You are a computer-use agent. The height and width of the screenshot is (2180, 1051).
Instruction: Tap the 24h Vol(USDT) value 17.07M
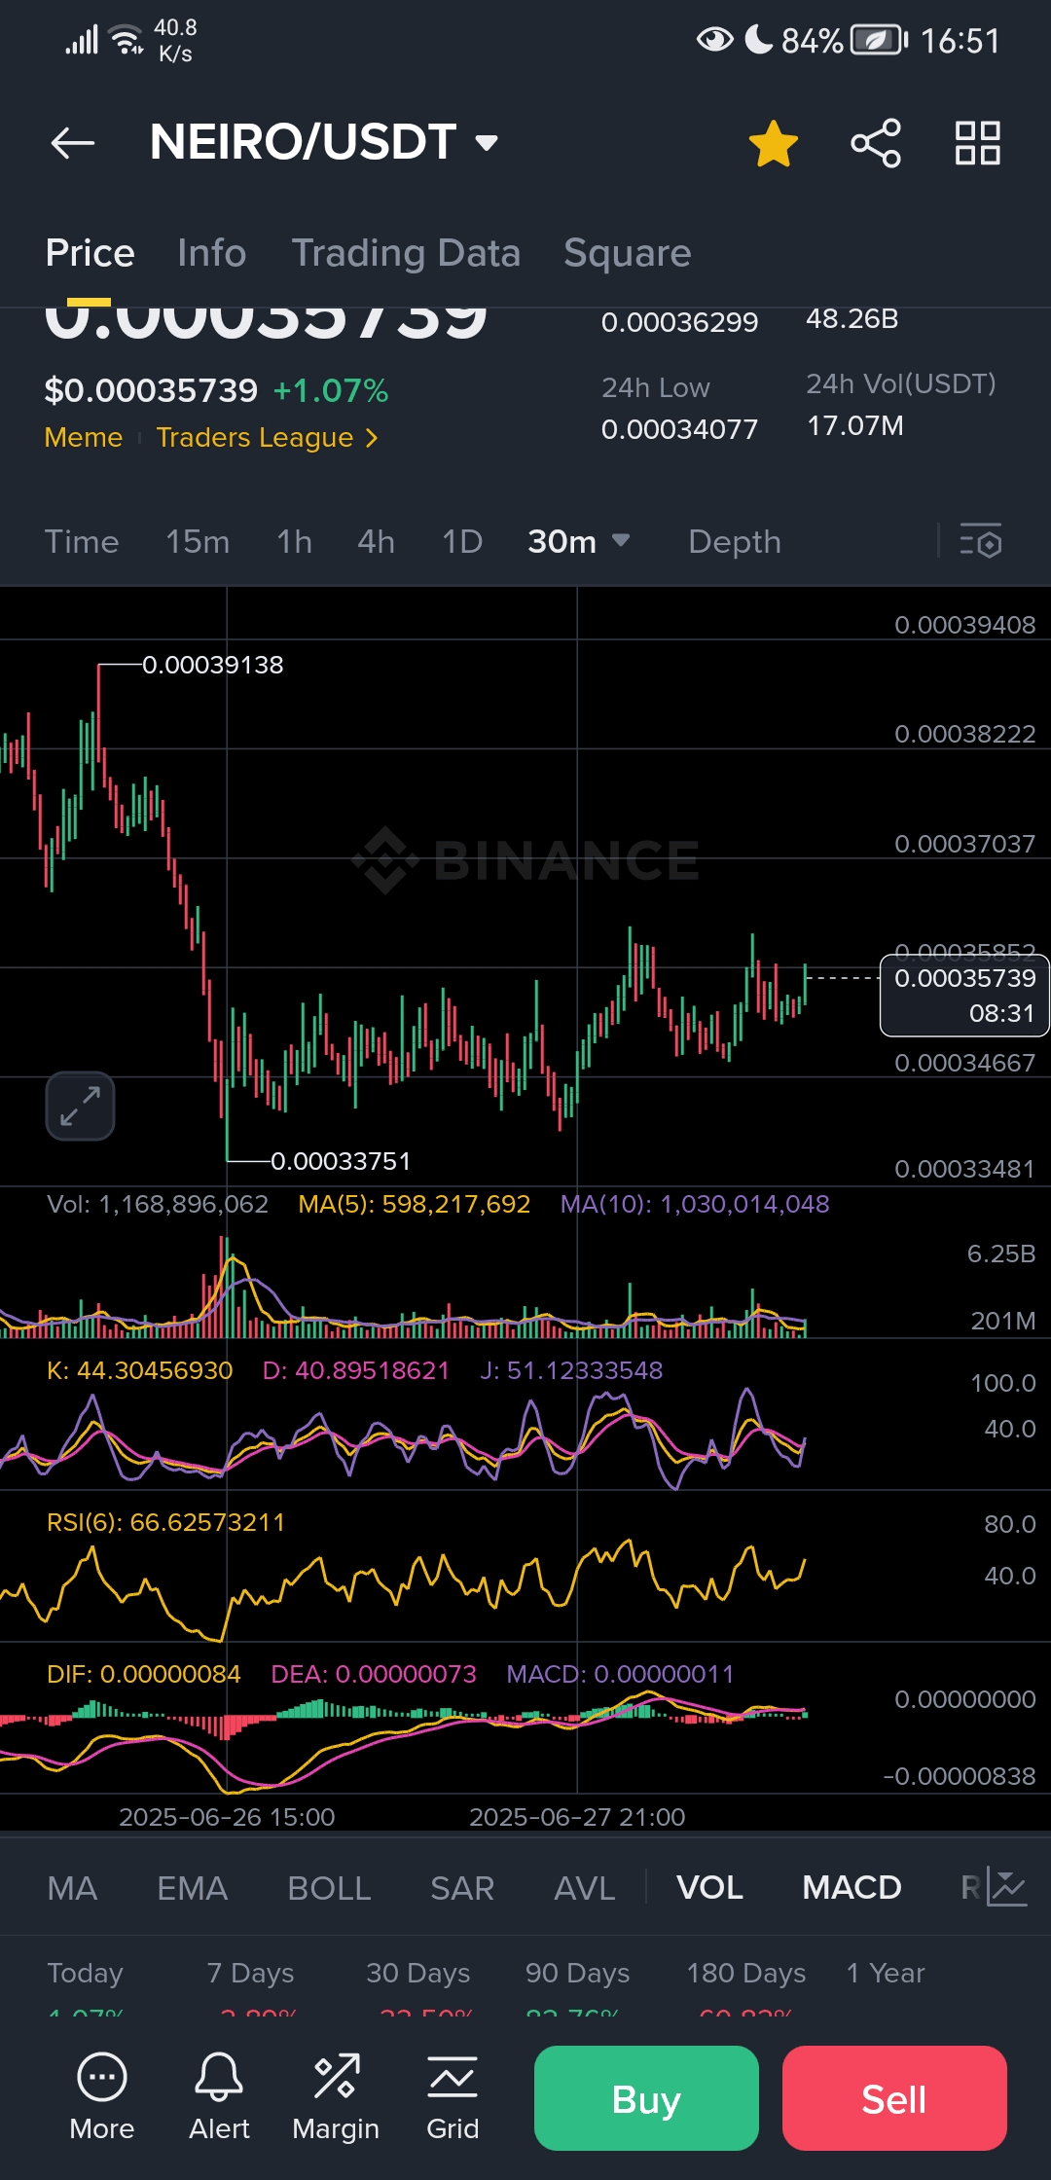[x=855, y=425]
